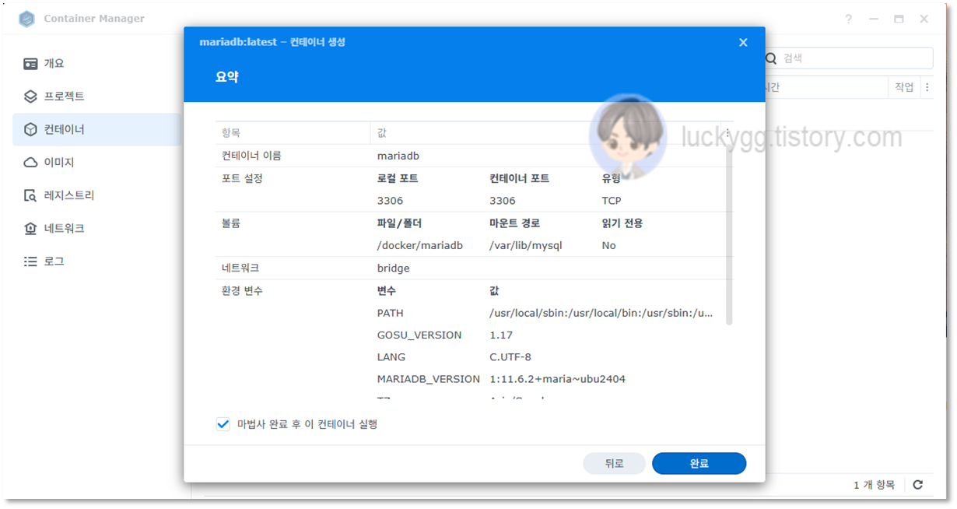Image resolution: width=957 pixels, height=509 pixels.
Task: Minimize the Container Manager window
Action: click(874, 19)
